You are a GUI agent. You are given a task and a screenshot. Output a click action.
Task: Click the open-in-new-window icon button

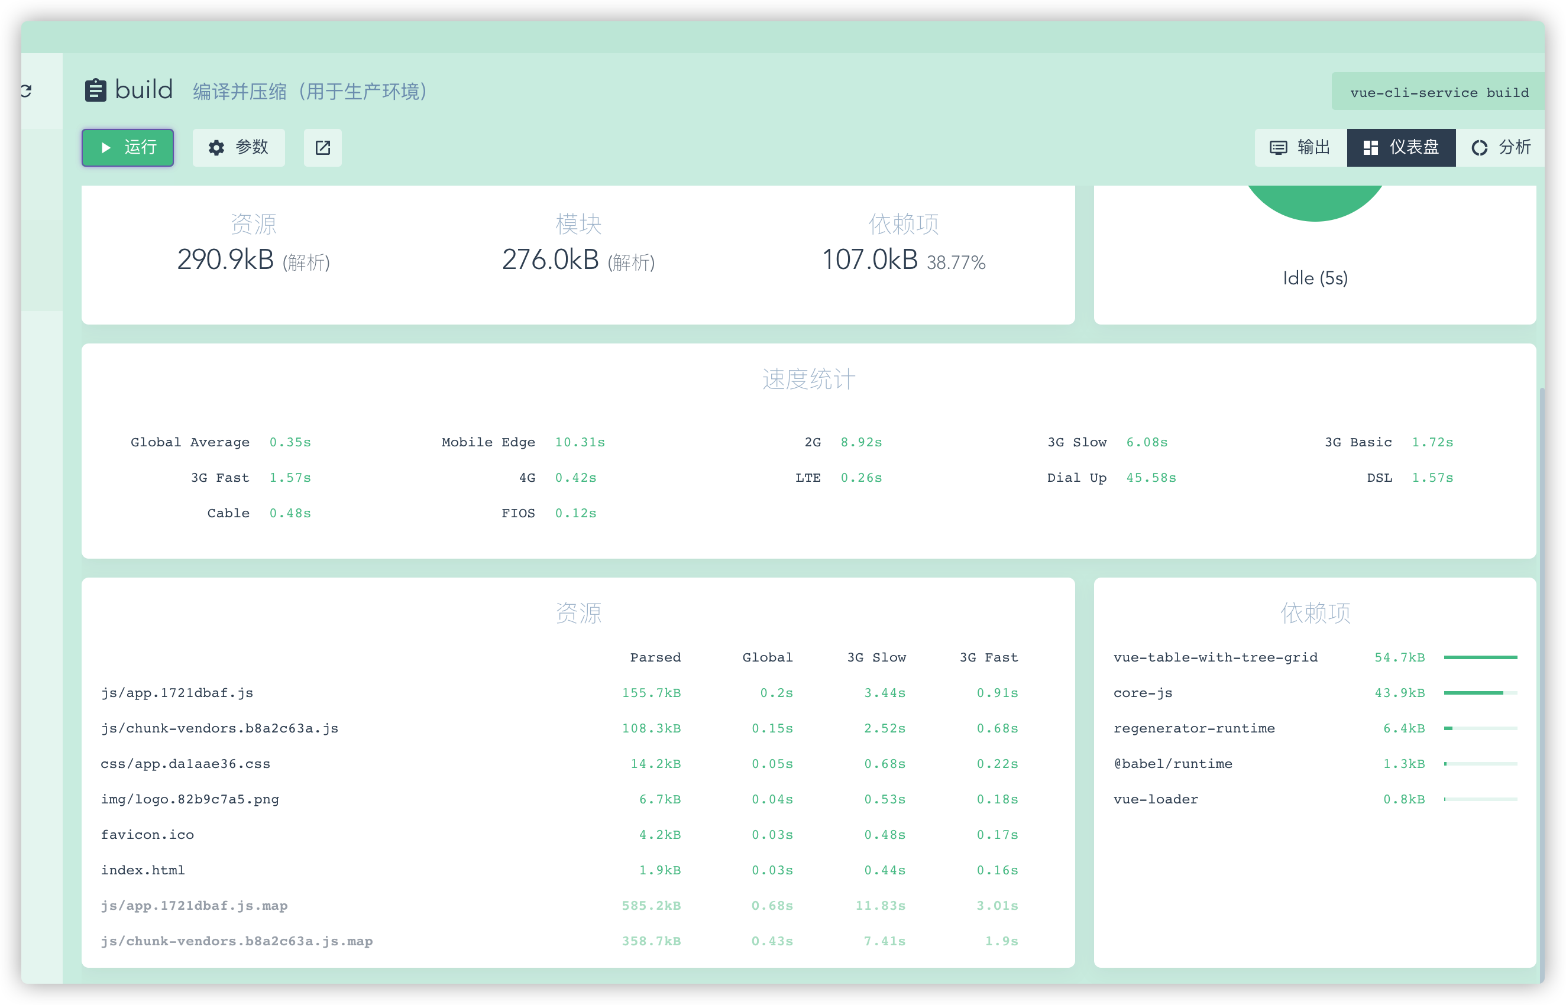click(x=322, y=147)
